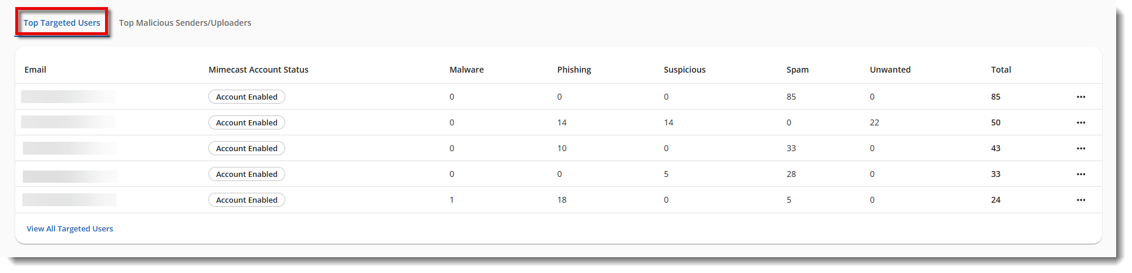1132x273 pixels.
Task: Click the Email column header
Action: [35, 70]
